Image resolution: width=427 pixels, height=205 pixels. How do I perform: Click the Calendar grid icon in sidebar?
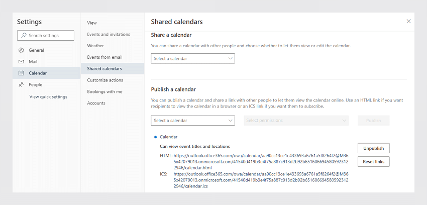coord(21,73)
